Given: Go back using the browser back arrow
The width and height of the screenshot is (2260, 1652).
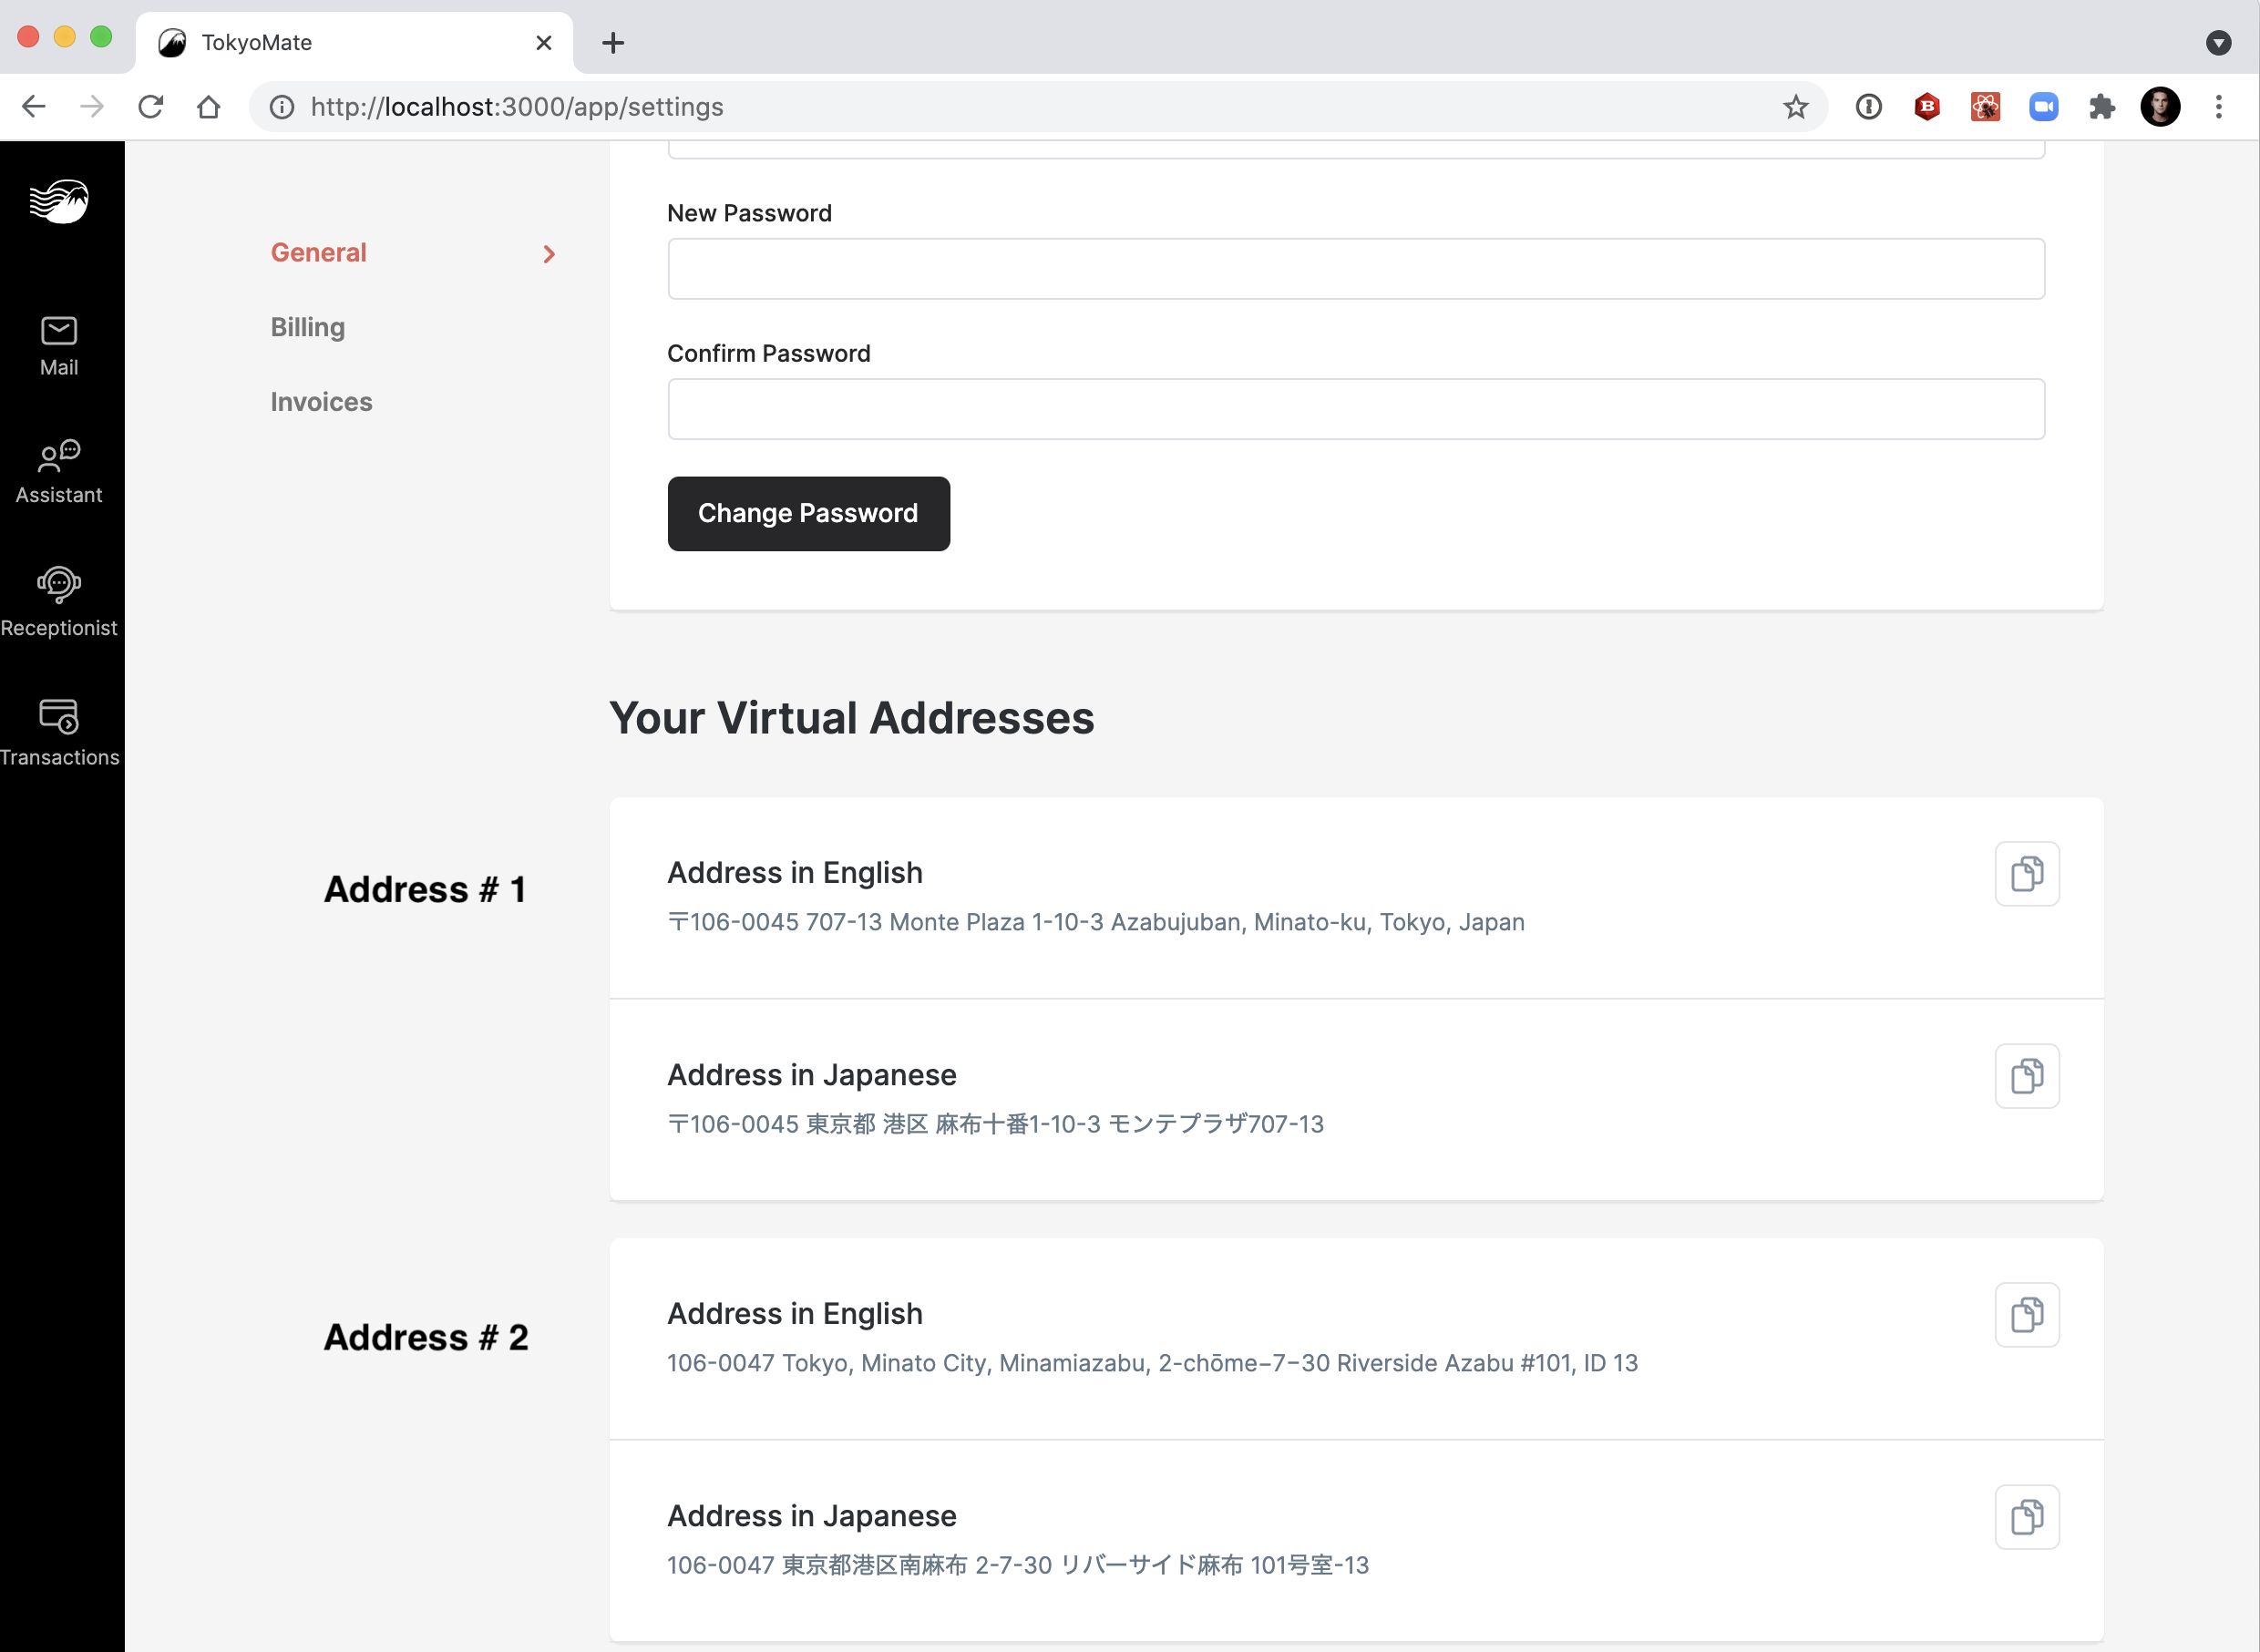Looking at the screenshot, I should point(33,106).
